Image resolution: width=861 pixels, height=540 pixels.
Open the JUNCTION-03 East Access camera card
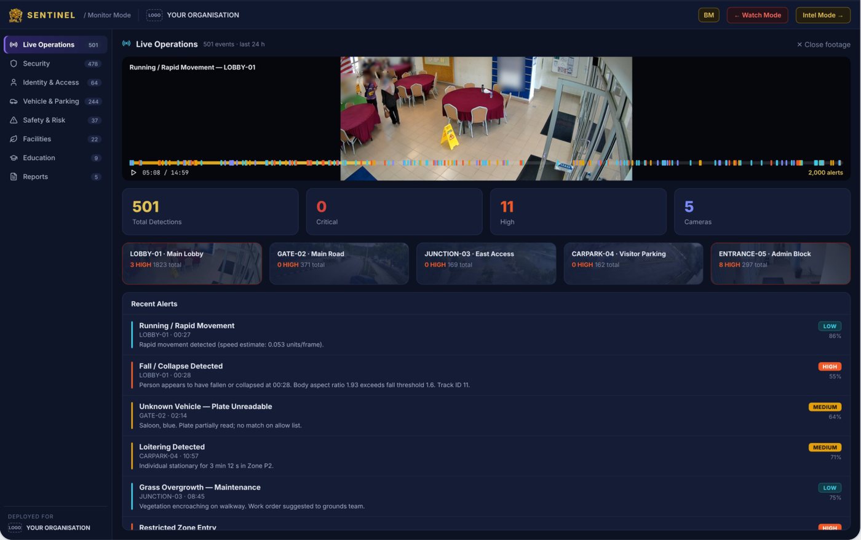coord(486,264)
